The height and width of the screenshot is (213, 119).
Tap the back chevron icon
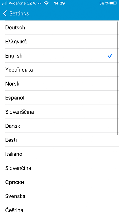[x=5, y=13]
